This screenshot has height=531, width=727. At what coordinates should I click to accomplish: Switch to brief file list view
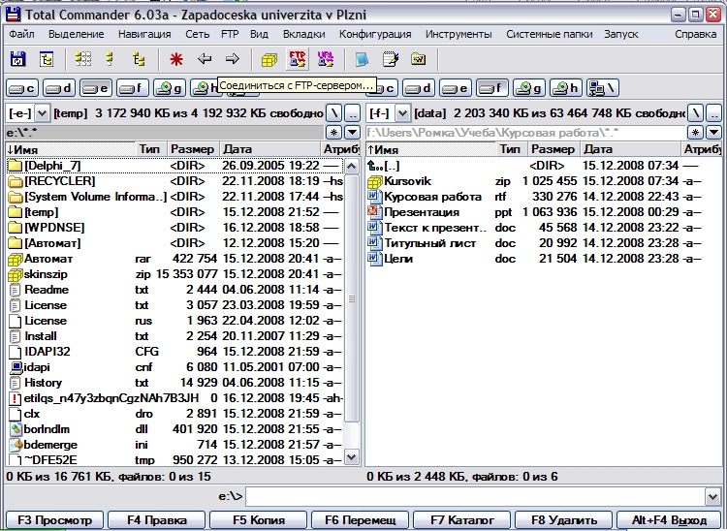(83, 59)
